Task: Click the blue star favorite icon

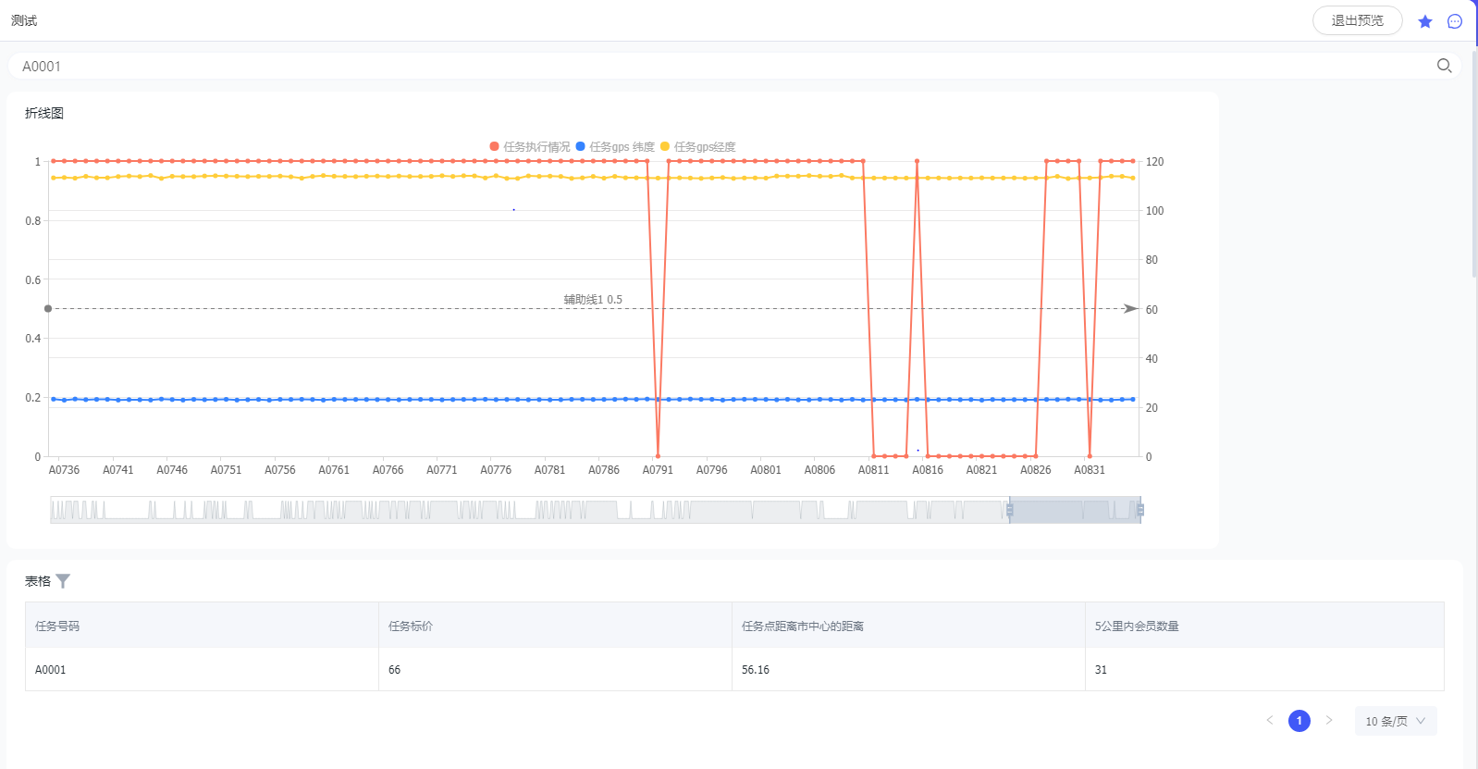Action: tap(1425, 21)
